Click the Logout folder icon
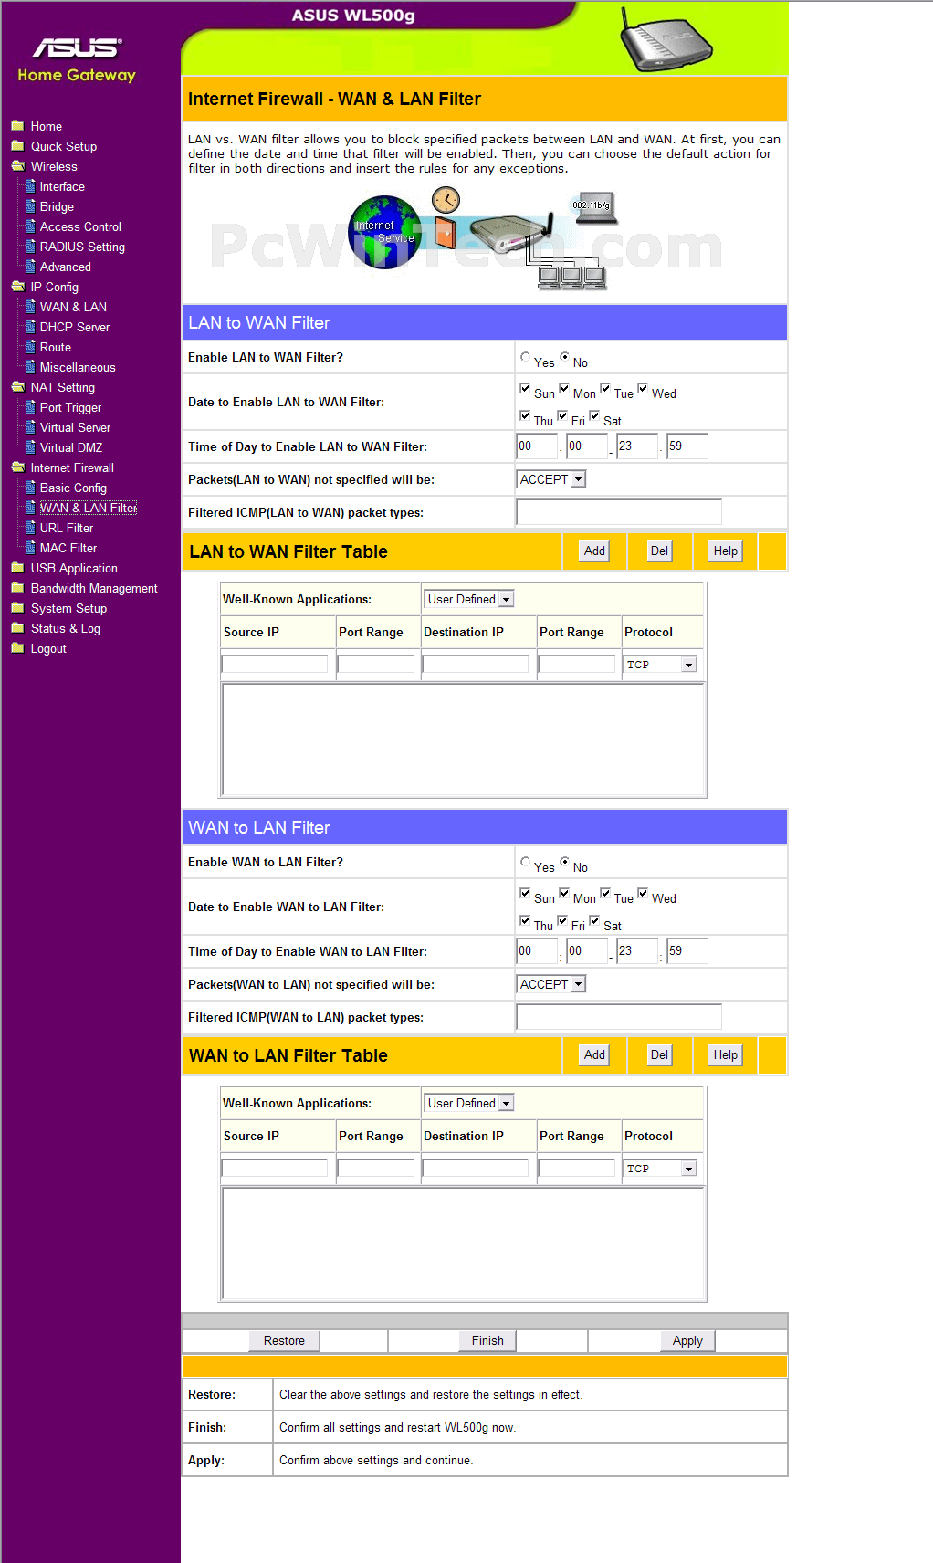 click(x=17, y=648)
